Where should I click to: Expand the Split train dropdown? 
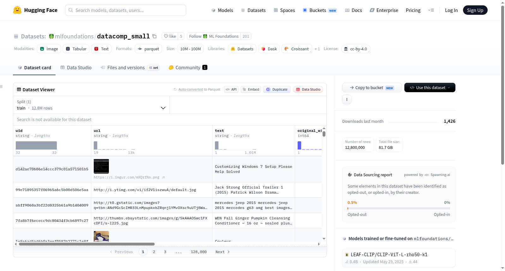click(91, 105)
